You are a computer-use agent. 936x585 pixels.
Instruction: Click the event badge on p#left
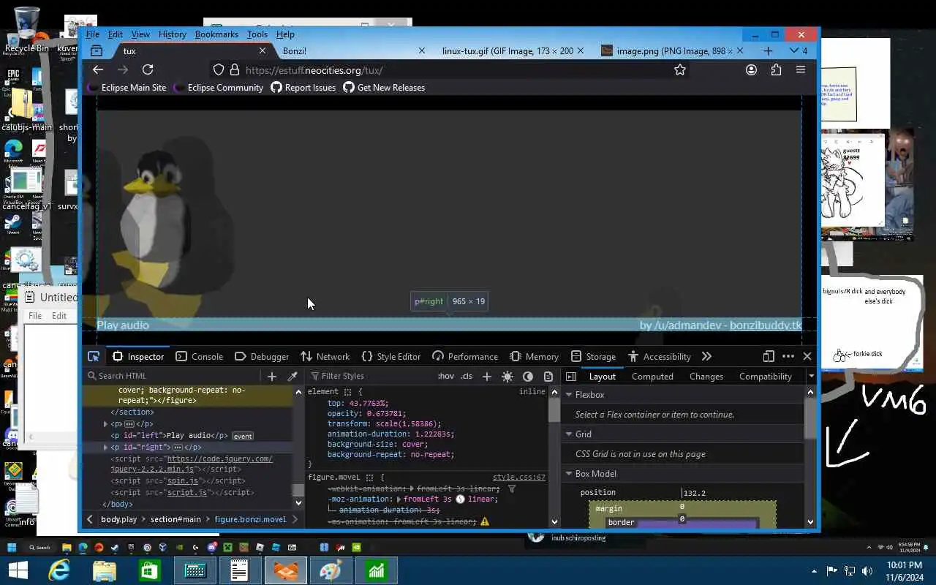point(243,436)
